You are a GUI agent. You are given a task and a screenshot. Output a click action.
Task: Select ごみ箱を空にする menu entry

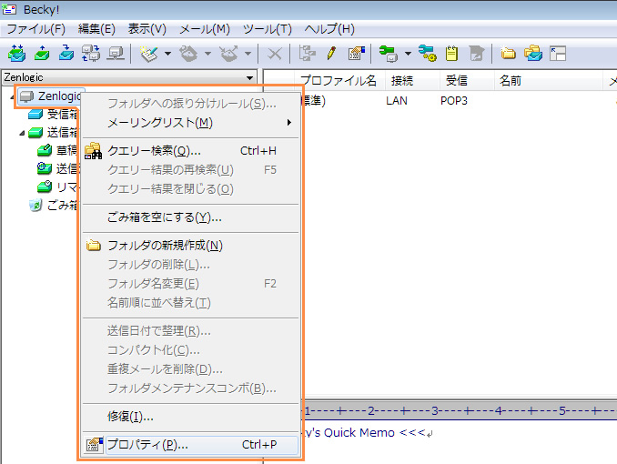point(164,217)
